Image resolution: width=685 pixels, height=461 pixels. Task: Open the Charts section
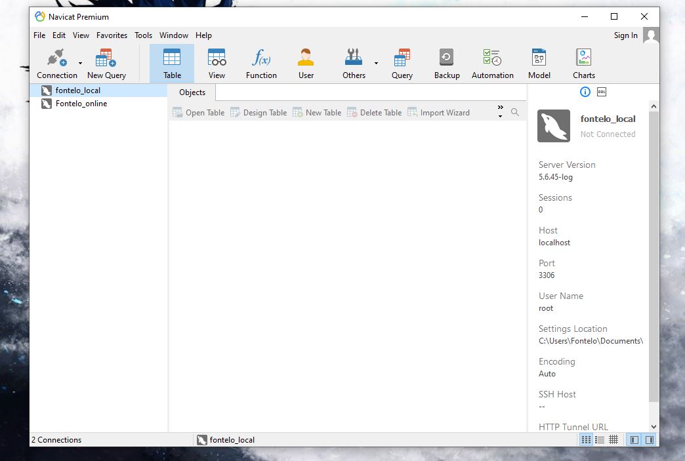[x=583, y=64]
